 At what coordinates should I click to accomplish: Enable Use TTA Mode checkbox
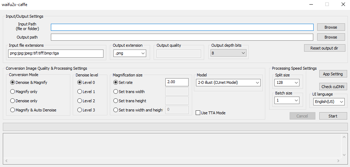coord(210,113)
